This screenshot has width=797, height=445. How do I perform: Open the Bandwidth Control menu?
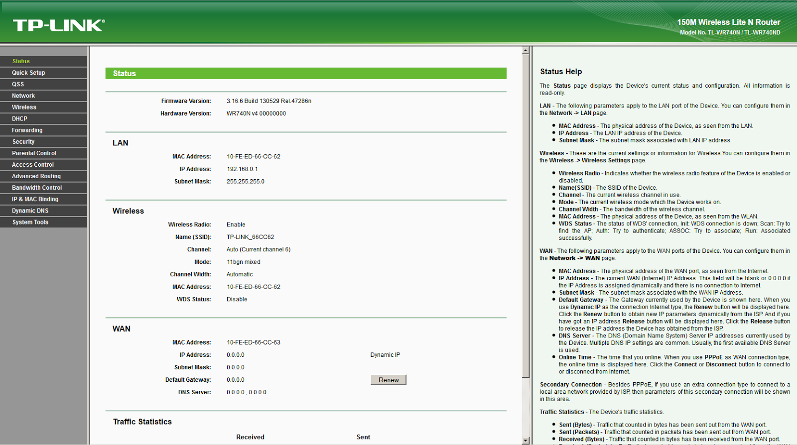44,188
